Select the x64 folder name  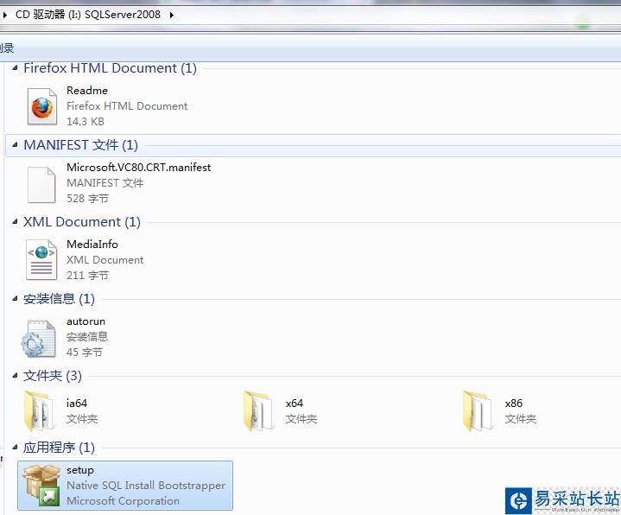[x=295, y=403]
